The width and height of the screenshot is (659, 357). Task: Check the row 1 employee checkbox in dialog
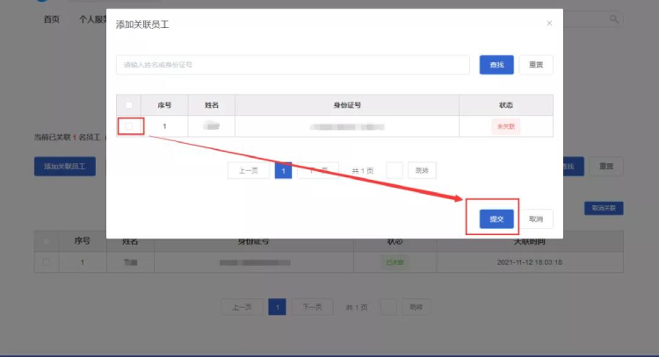coord(130,126)
